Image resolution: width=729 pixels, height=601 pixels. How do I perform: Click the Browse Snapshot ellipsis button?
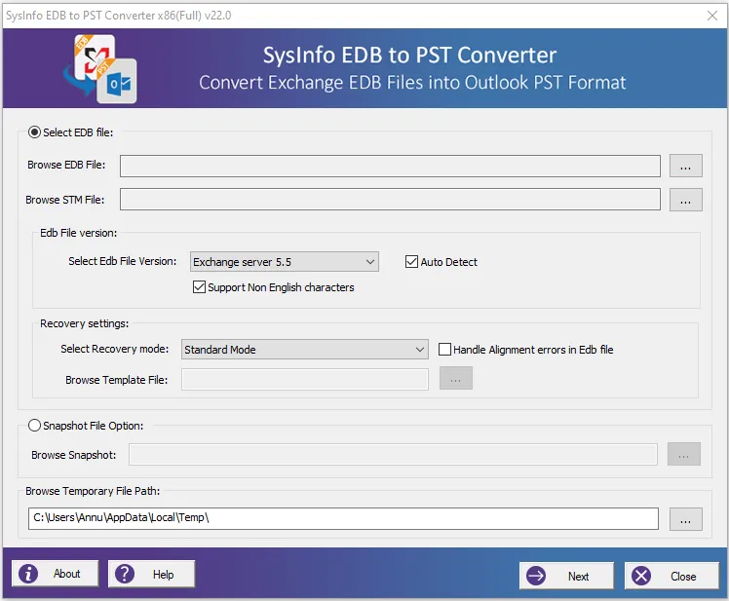point(684,454)
